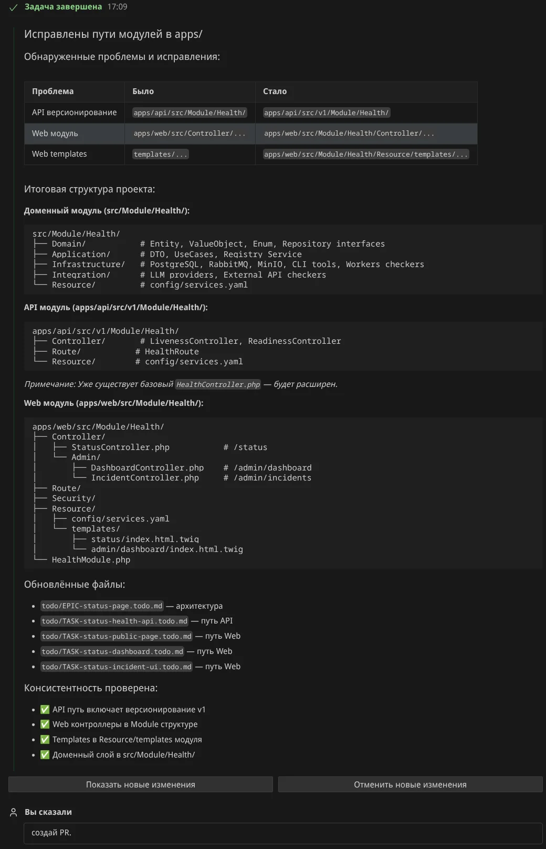546x849 pixels.
Task: Click the HealthController.php inline code reference
Action: [218, 384]
